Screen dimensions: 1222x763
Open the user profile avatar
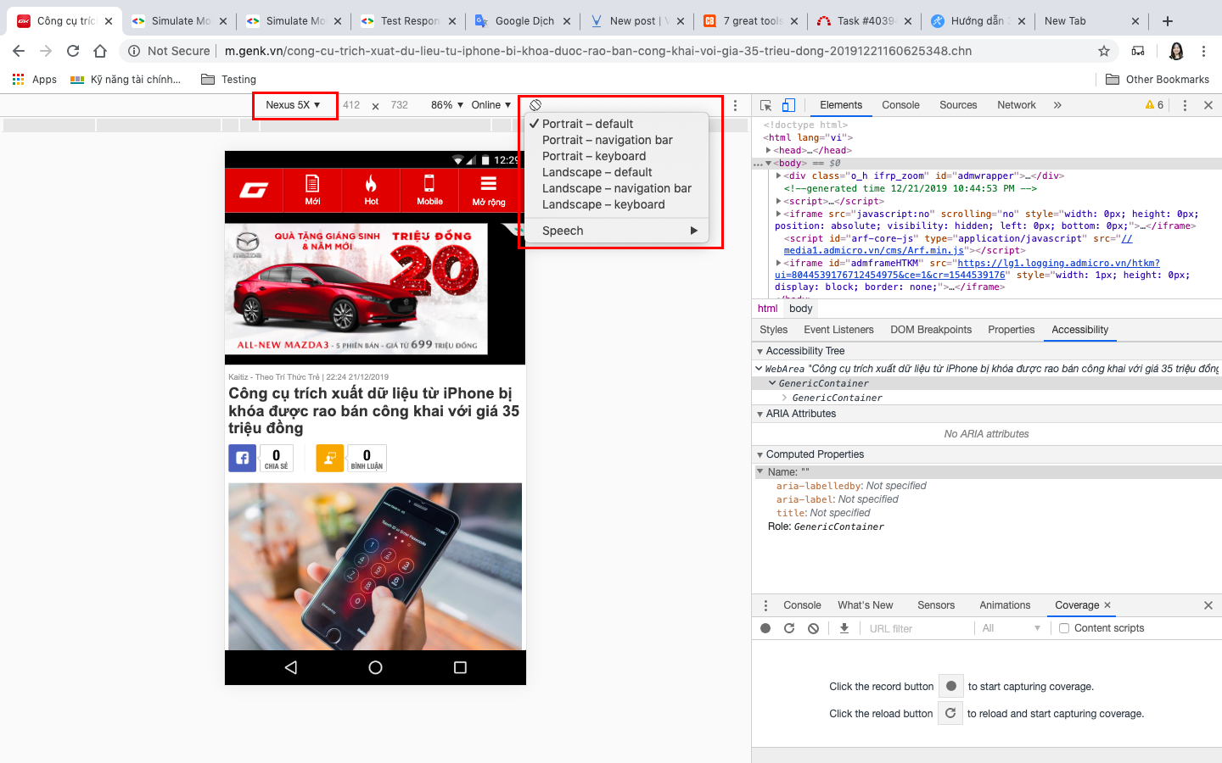1176,51
